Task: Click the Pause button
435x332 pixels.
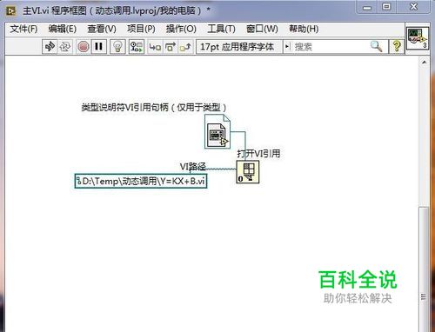Action: (x=98, y=46)
